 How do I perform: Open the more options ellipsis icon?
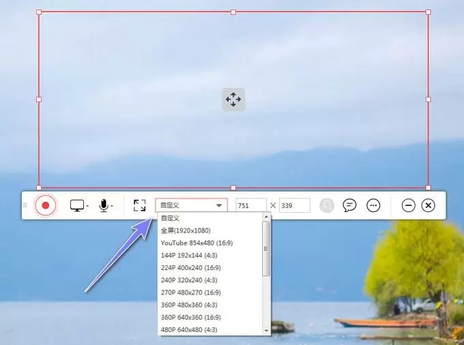(x=373, y=205)
